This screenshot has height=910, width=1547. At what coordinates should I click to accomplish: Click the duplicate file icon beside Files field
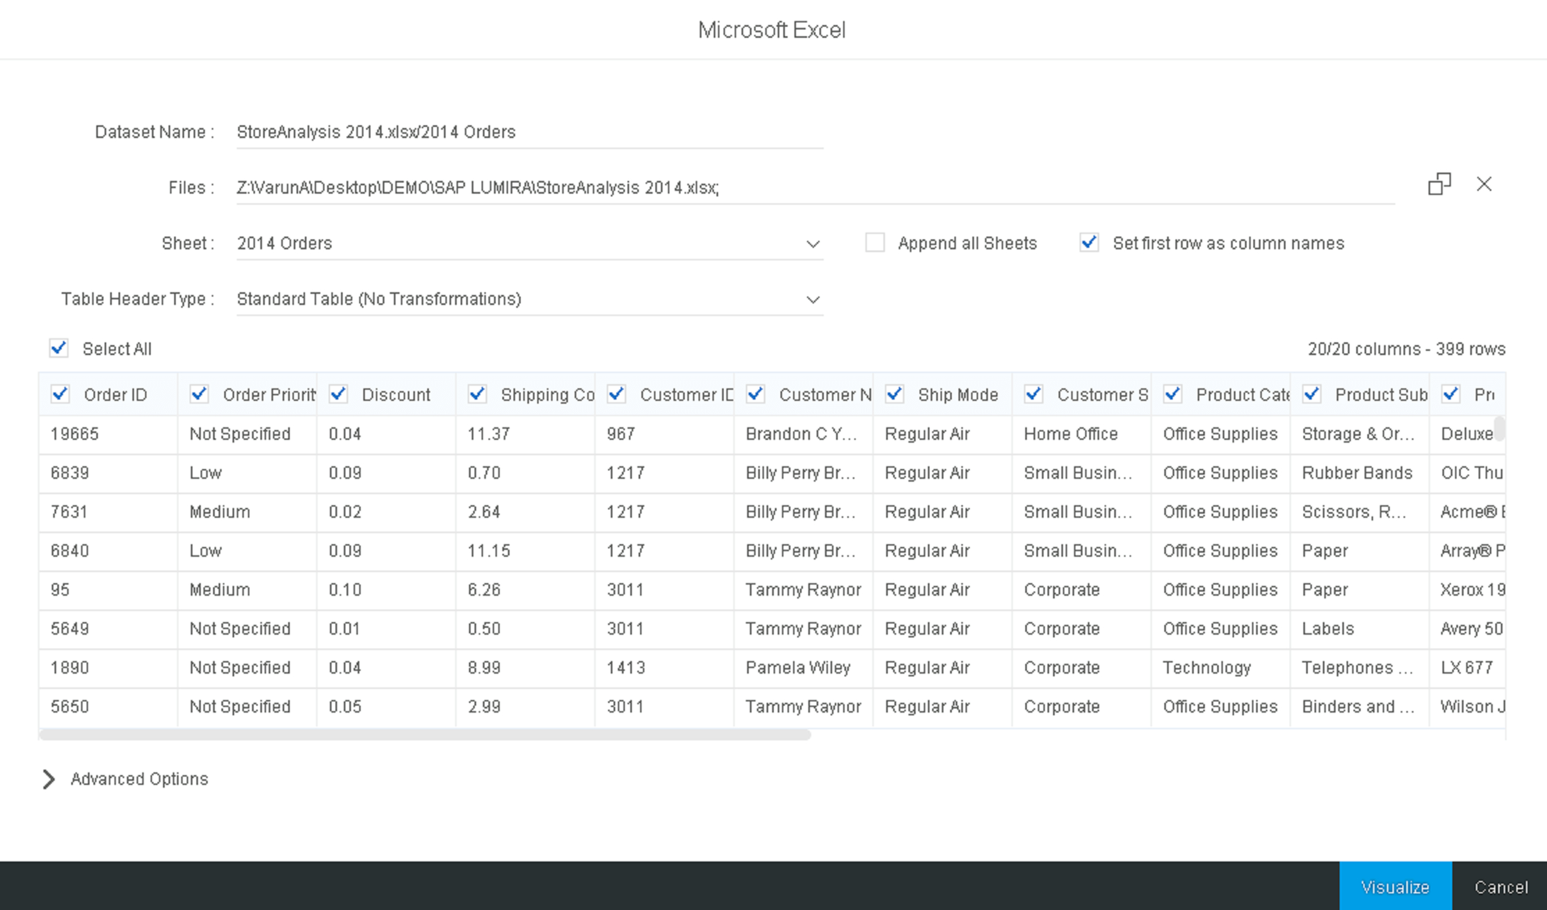click(1439, 184)
